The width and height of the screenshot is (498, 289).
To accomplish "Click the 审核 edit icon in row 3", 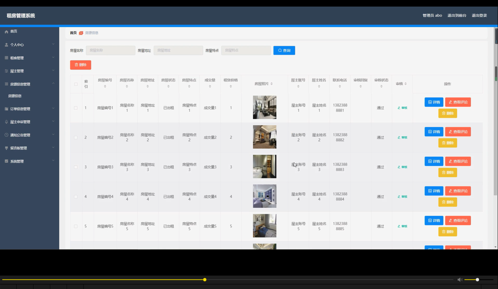I will pyautogui.click(x=399, y=167).
